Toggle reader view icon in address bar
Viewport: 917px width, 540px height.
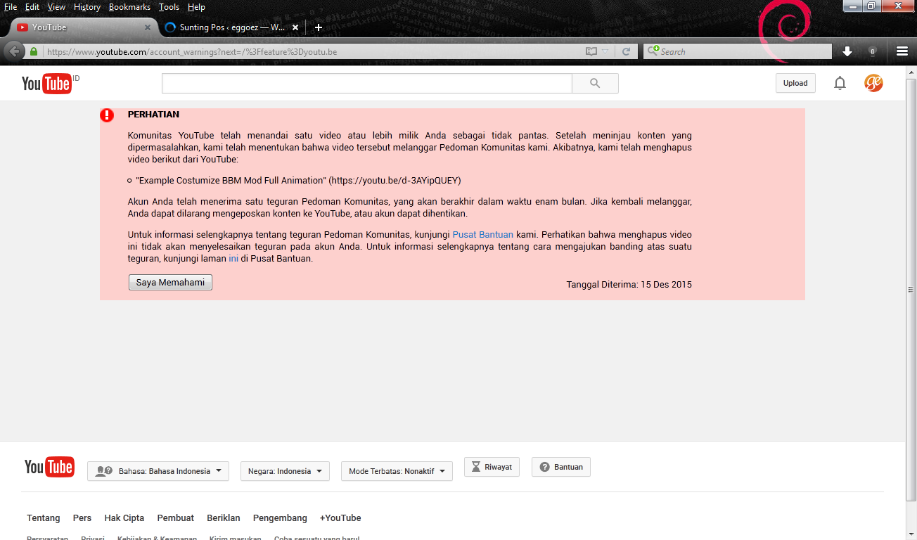click(x=591, y=51)
